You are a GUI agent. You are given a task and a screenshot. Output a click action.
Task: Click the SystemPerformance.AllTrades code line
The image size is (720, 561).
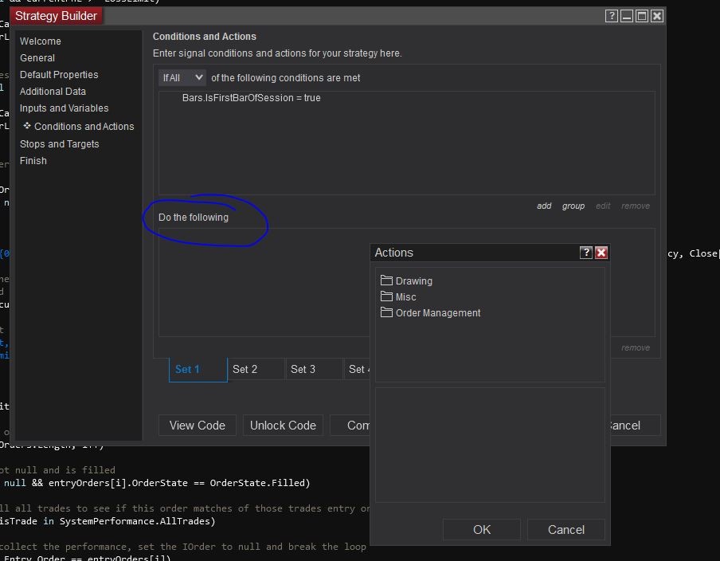pos(108,521)
